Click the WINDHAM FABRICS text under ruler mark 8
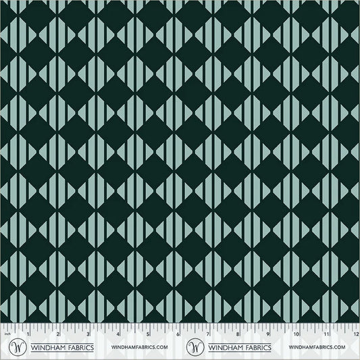Screen dimensions: 360x360 (x=240, y=347)
